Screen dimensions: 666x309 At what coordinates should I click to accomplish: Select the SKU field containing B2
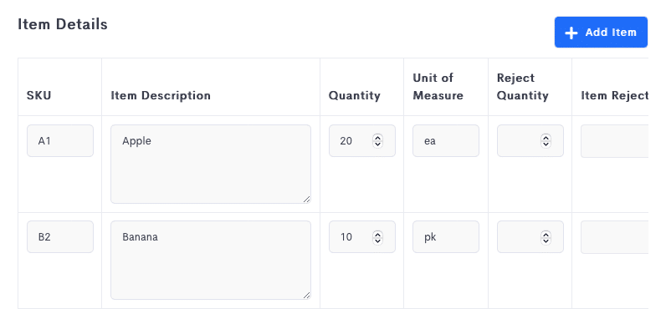60,237
